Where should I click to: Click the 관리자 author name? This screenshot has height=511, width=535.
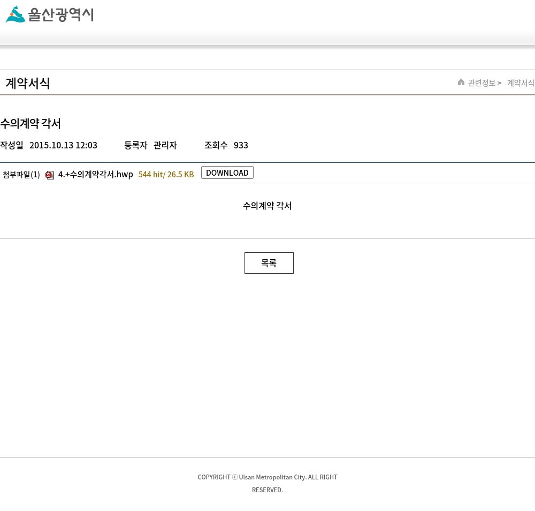tap(165, 145)
